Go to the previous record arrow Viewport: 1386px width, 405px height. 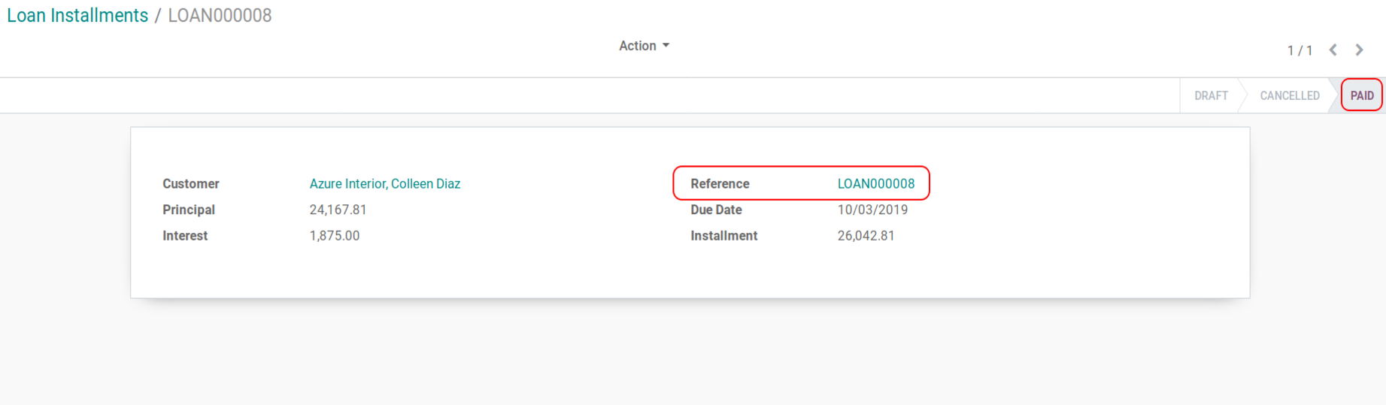1333,50
